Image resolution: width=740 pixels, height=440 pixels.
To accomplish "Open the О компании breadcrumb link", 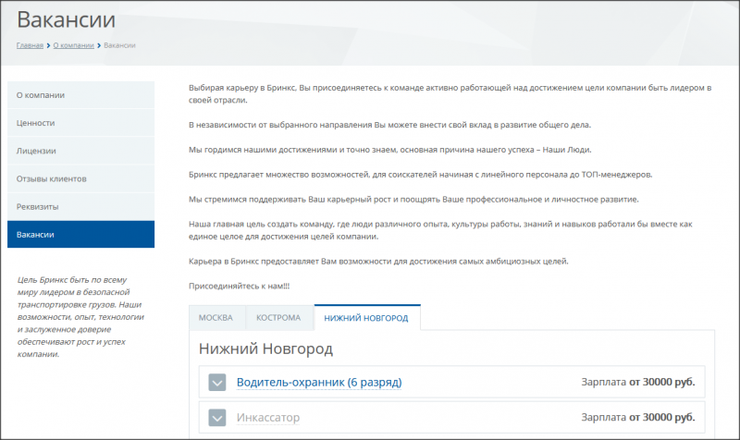I will [74, 45].
